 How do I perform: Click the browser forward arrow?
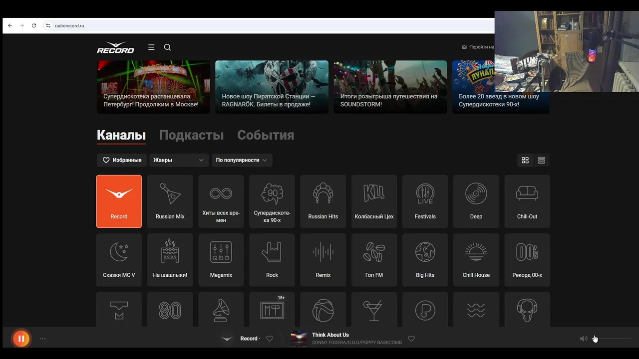pos(22,25)
